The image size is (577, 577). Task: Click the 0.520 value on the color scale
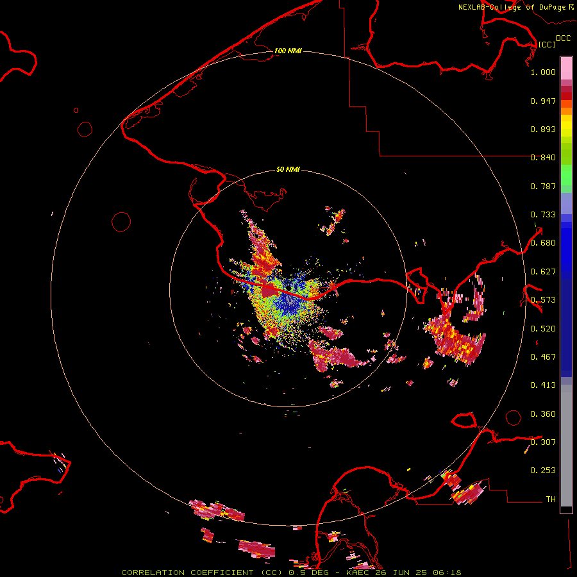543,329
